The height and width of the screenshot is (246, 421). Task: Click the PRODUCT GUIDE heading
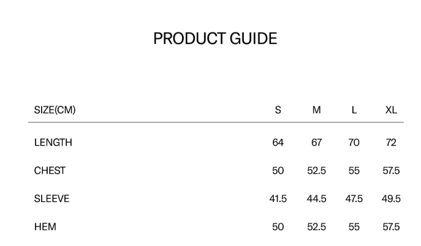pyautogui.click(x=215, y=39)
